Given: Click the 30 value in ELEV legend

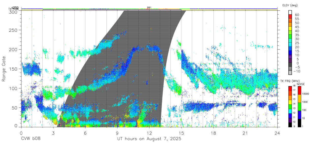Looking at the screenshot, I should click(297, 39).
